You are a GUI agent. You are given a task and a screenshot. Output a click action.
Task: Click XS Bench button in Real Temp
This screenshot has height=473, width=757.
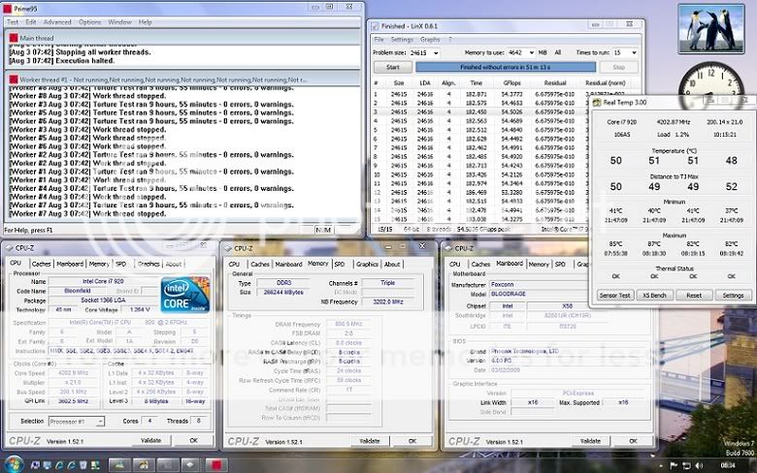tap(654, 295)
